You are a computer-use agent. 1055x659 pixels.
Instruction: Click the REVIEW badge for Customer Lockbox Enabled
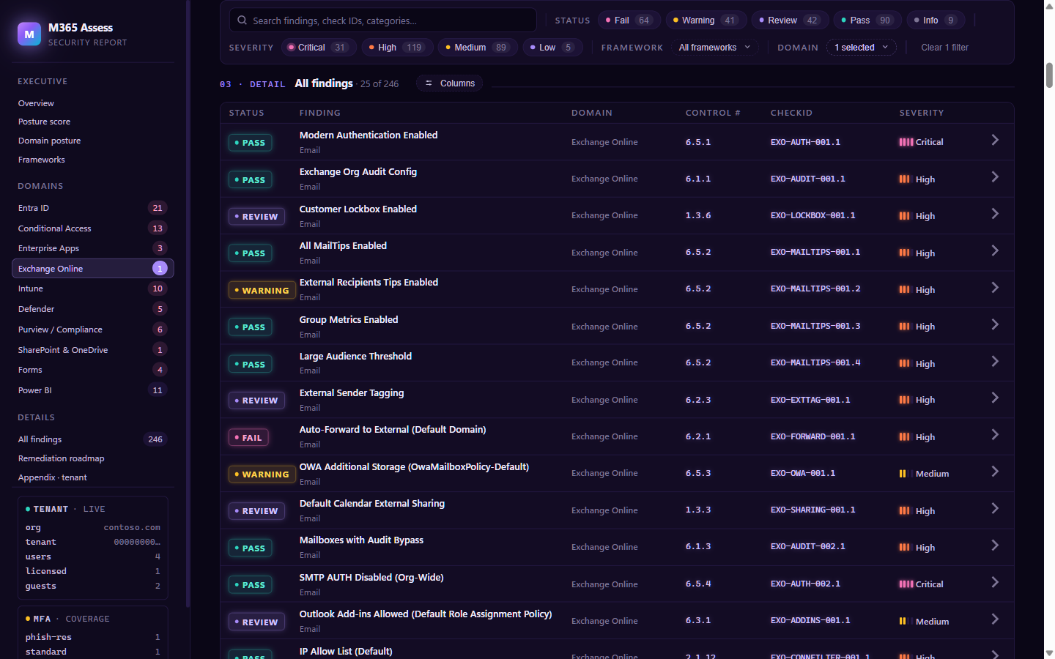click(256, 217)
